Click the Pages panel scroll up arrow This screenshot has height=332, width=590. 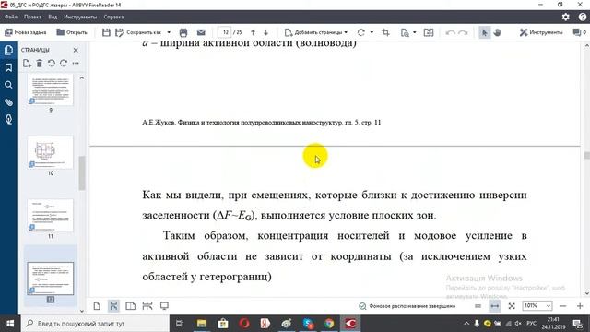point(82,77)
